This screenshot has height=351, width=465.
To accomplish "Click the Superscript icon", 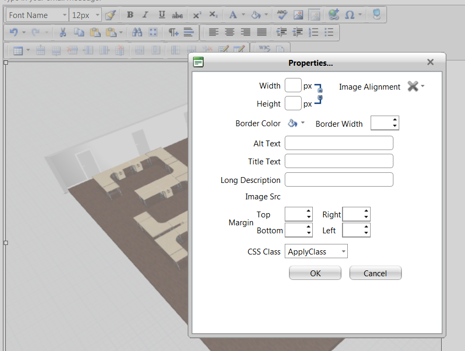I will (197, 15).
